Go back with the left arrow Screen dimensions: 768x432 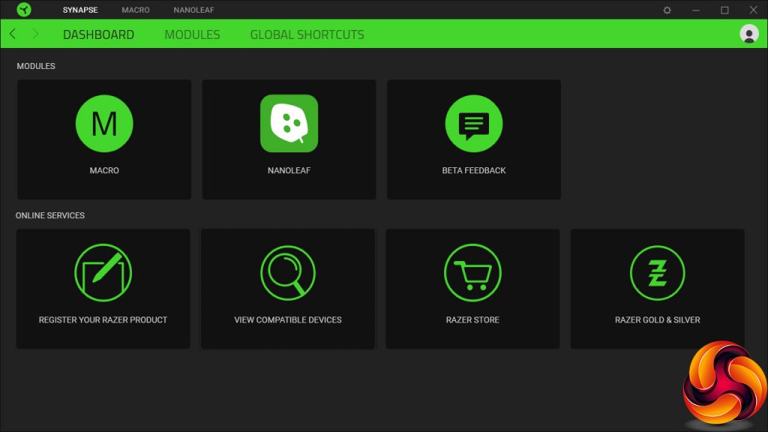point(13,34)
